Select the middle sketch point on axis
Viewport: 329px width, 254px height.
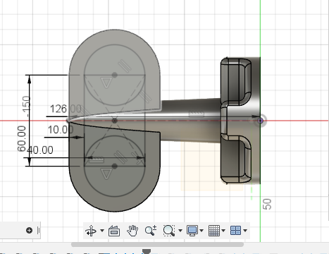click(115, 121)
